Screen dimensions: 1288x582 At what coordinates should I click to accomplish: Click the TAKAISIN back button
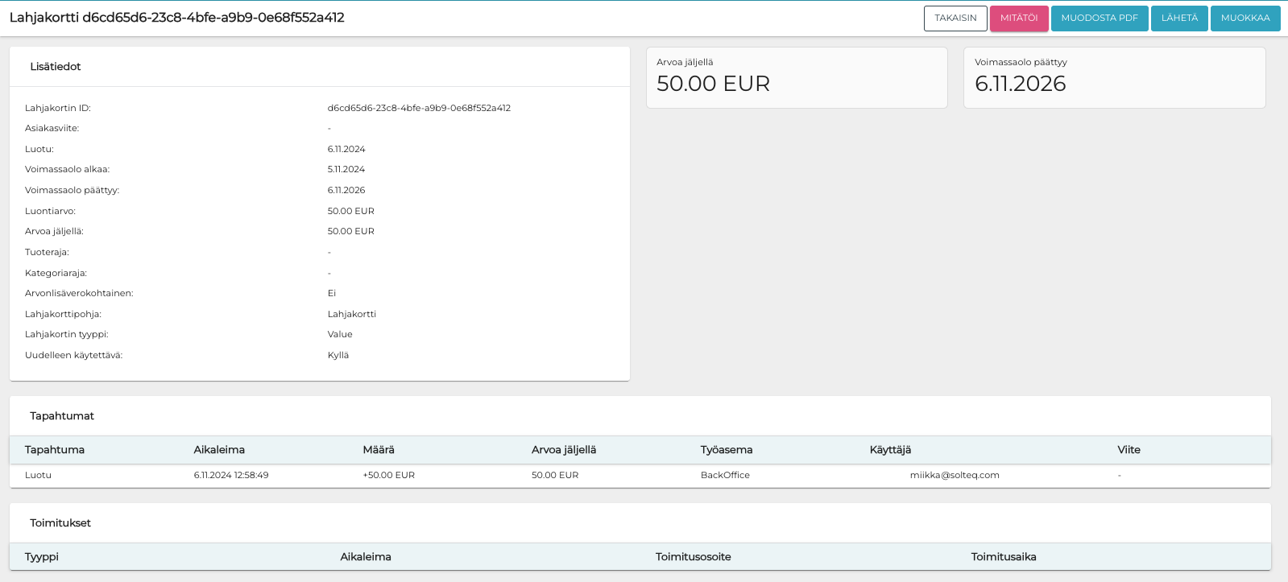[x=955, y=18]
